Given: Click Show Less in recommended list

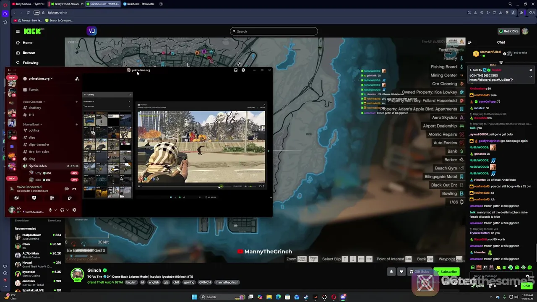Looking at the screenshot, I should pyautogui.click(x=54, y=221).
